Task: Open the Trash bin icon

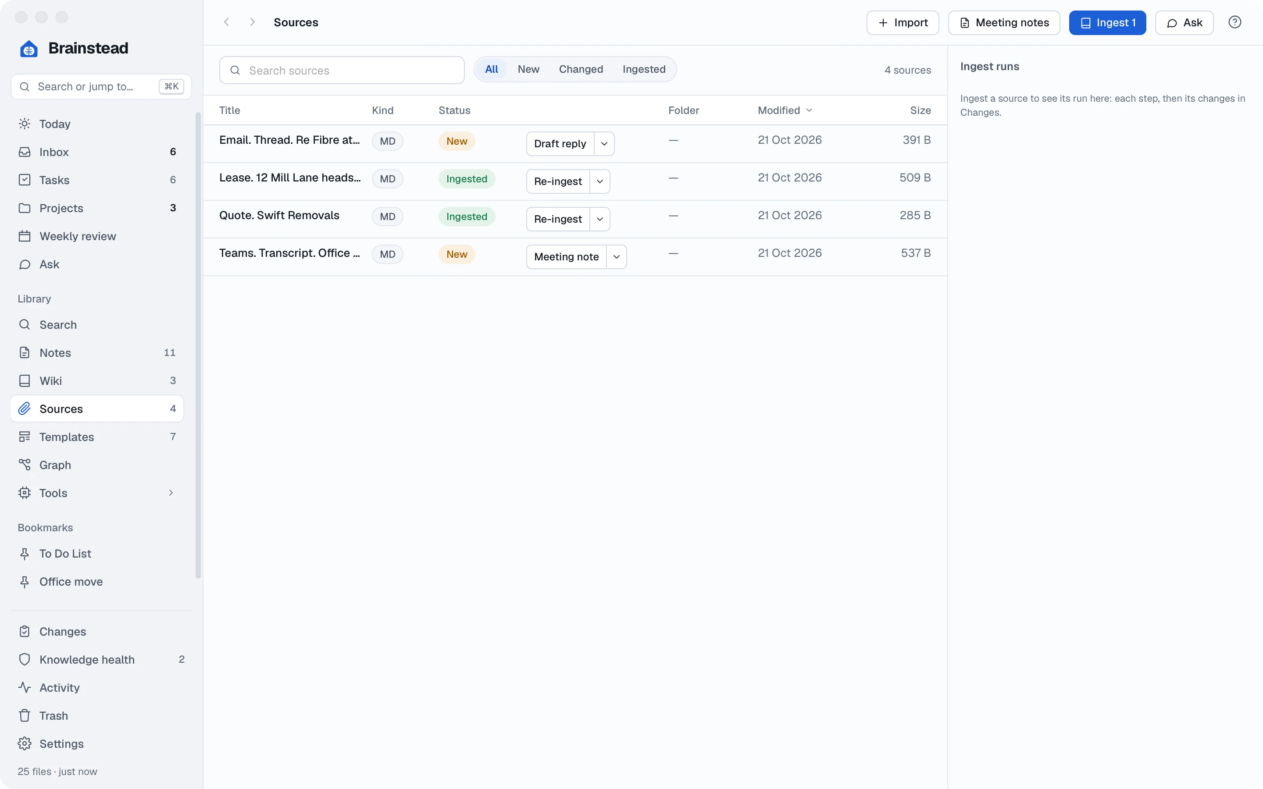Action: (x=25, y=716)
